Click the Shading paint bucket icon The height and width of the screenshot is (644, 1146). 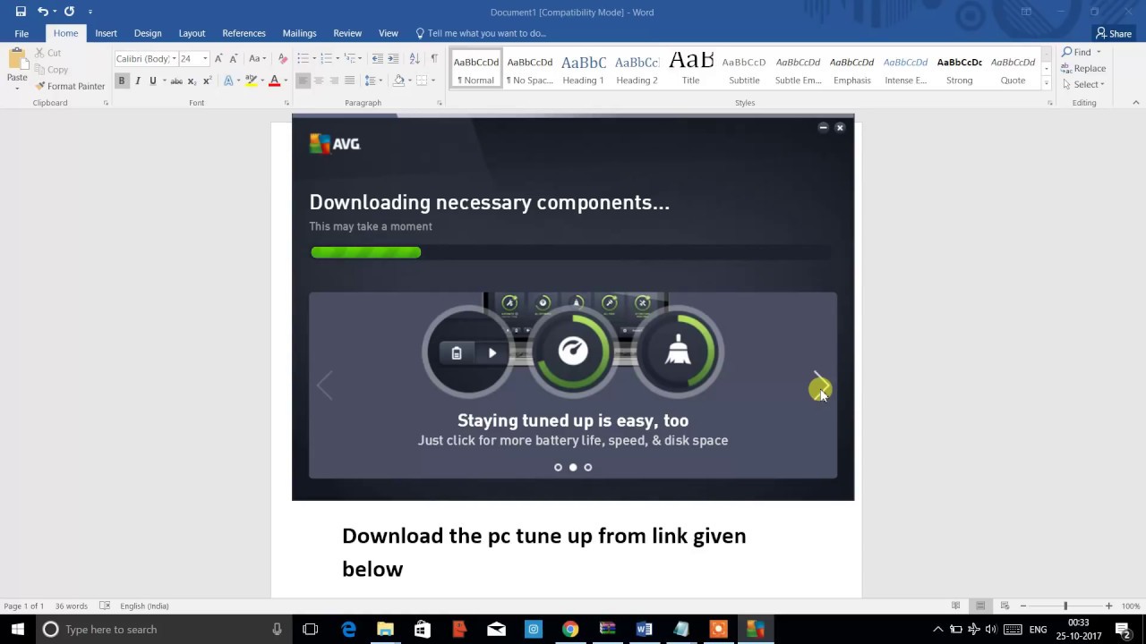coord(398,80)
